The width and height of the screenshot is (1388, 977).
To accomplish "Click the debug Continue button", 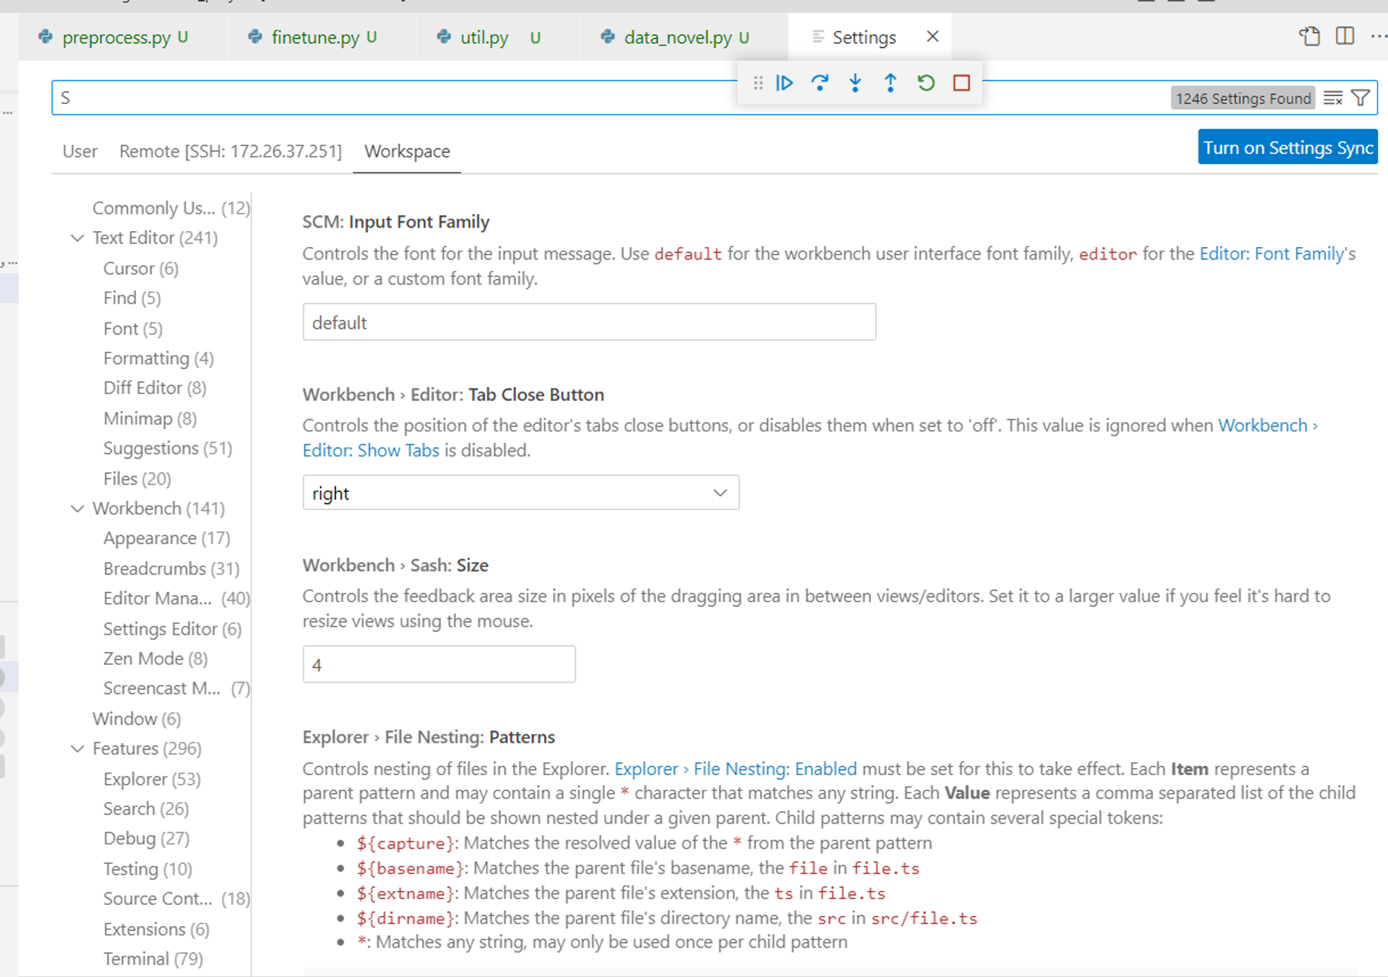I will click(784, 83).
